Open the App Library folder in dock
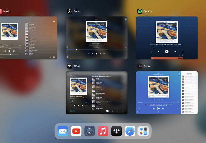The height and width of the screenshot is (143, 206). click(143, 131)
